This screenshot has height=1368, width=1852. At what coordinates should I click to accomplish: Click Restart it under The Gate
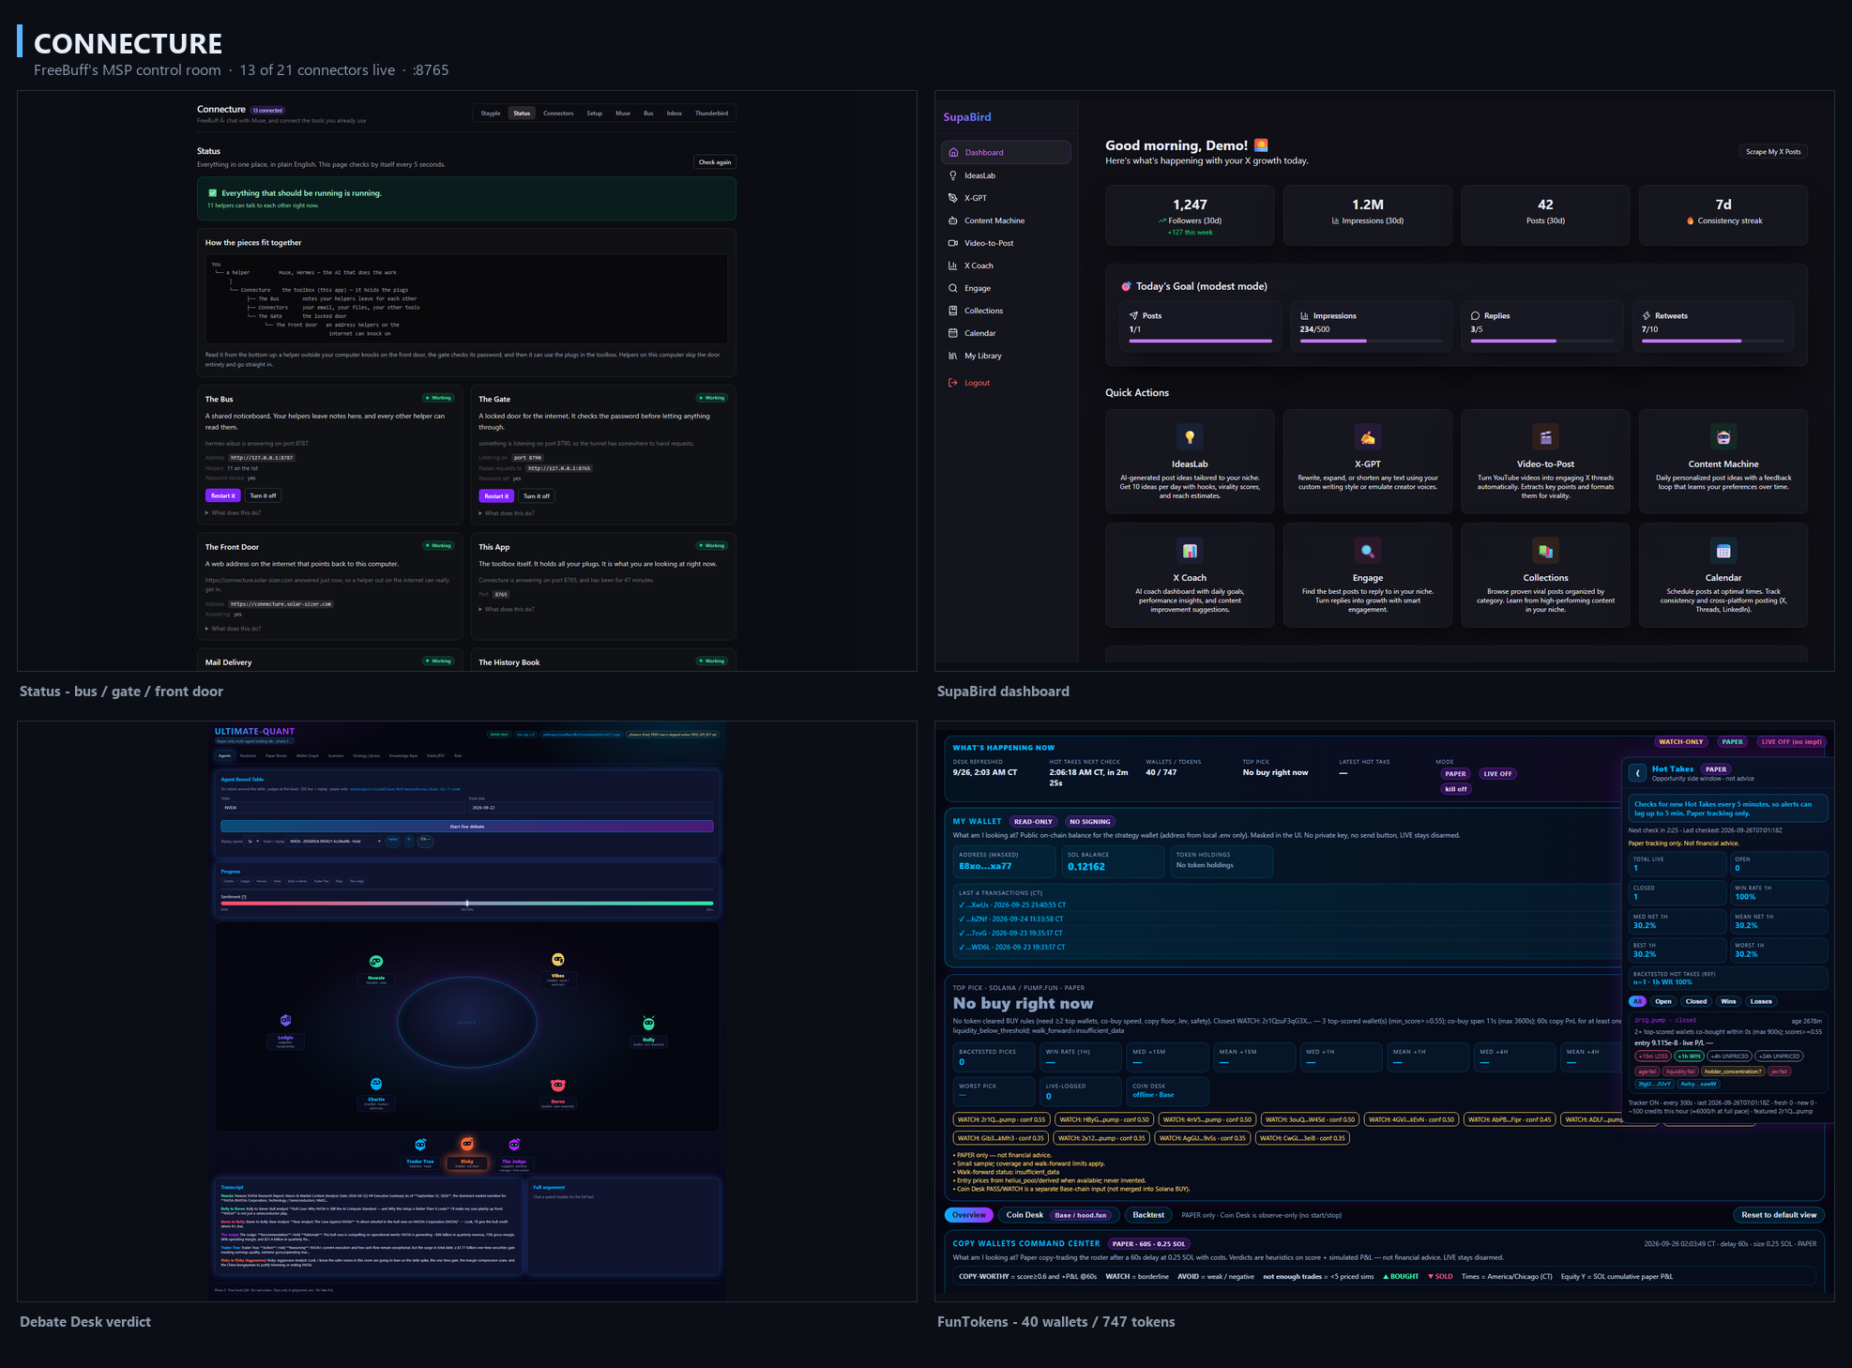coord(496,496)
